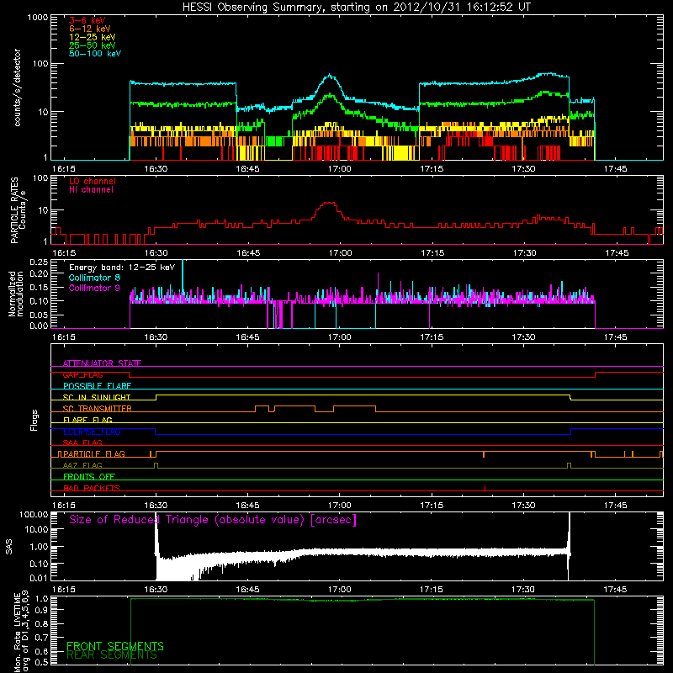Click the POSSIBLE_FLARE flag label
Image resolution: width=673 pixels, height=673 pixels.
point(97,386)
